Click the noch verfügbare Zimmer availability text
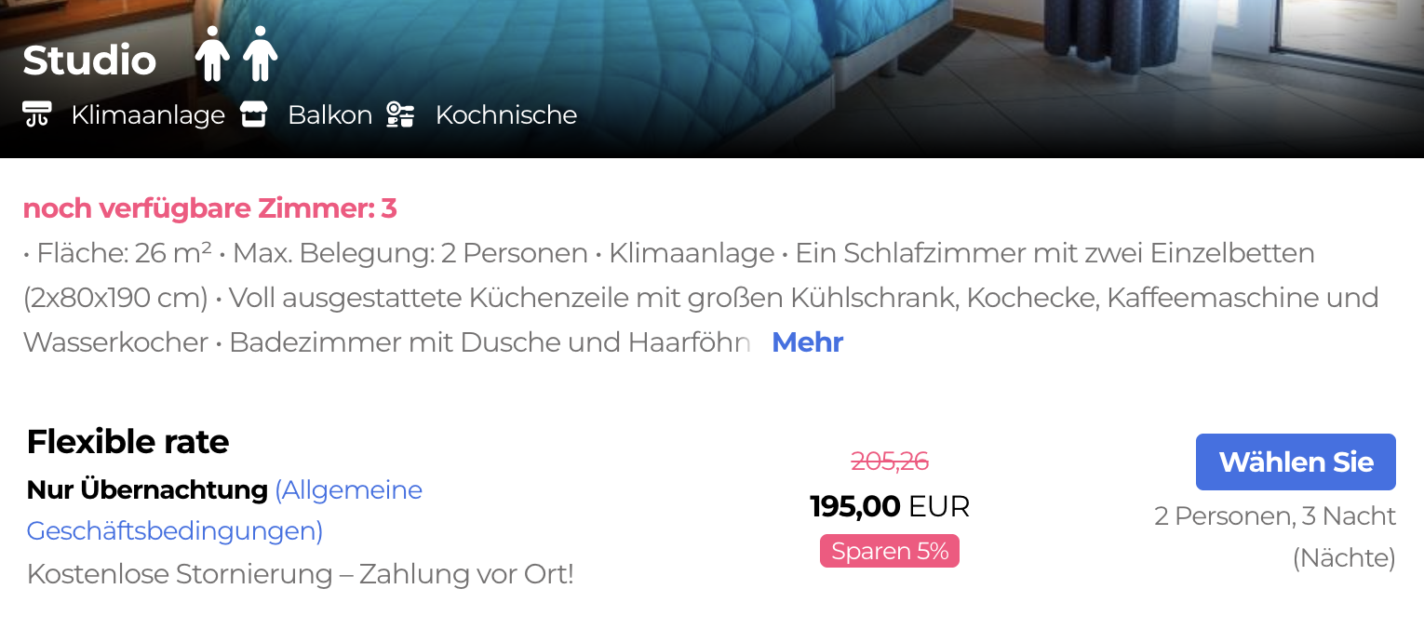The width and height of the screenshot is (1424, 629). [209, 208]
